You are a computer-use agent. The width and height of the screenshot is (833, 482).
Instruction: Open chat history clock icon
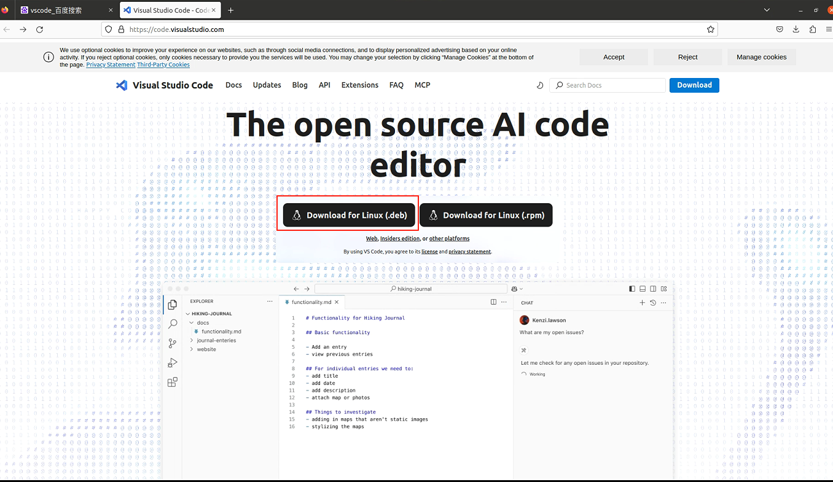653,303
